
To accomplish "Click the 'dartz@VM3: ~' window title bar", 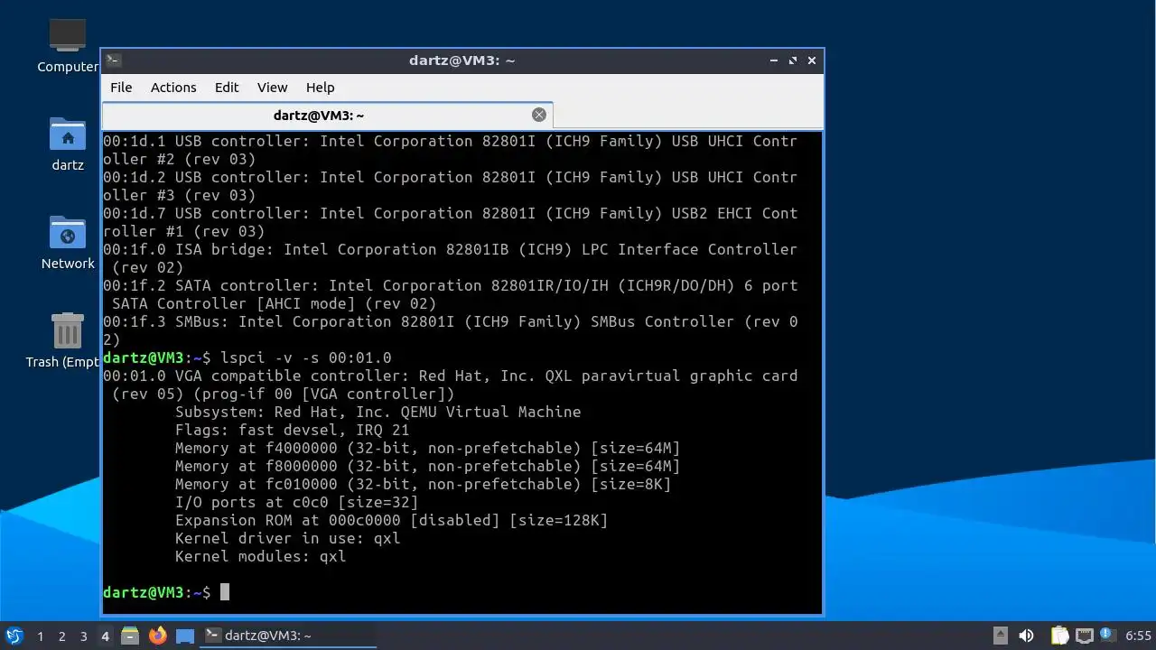I will coord(461,60).
